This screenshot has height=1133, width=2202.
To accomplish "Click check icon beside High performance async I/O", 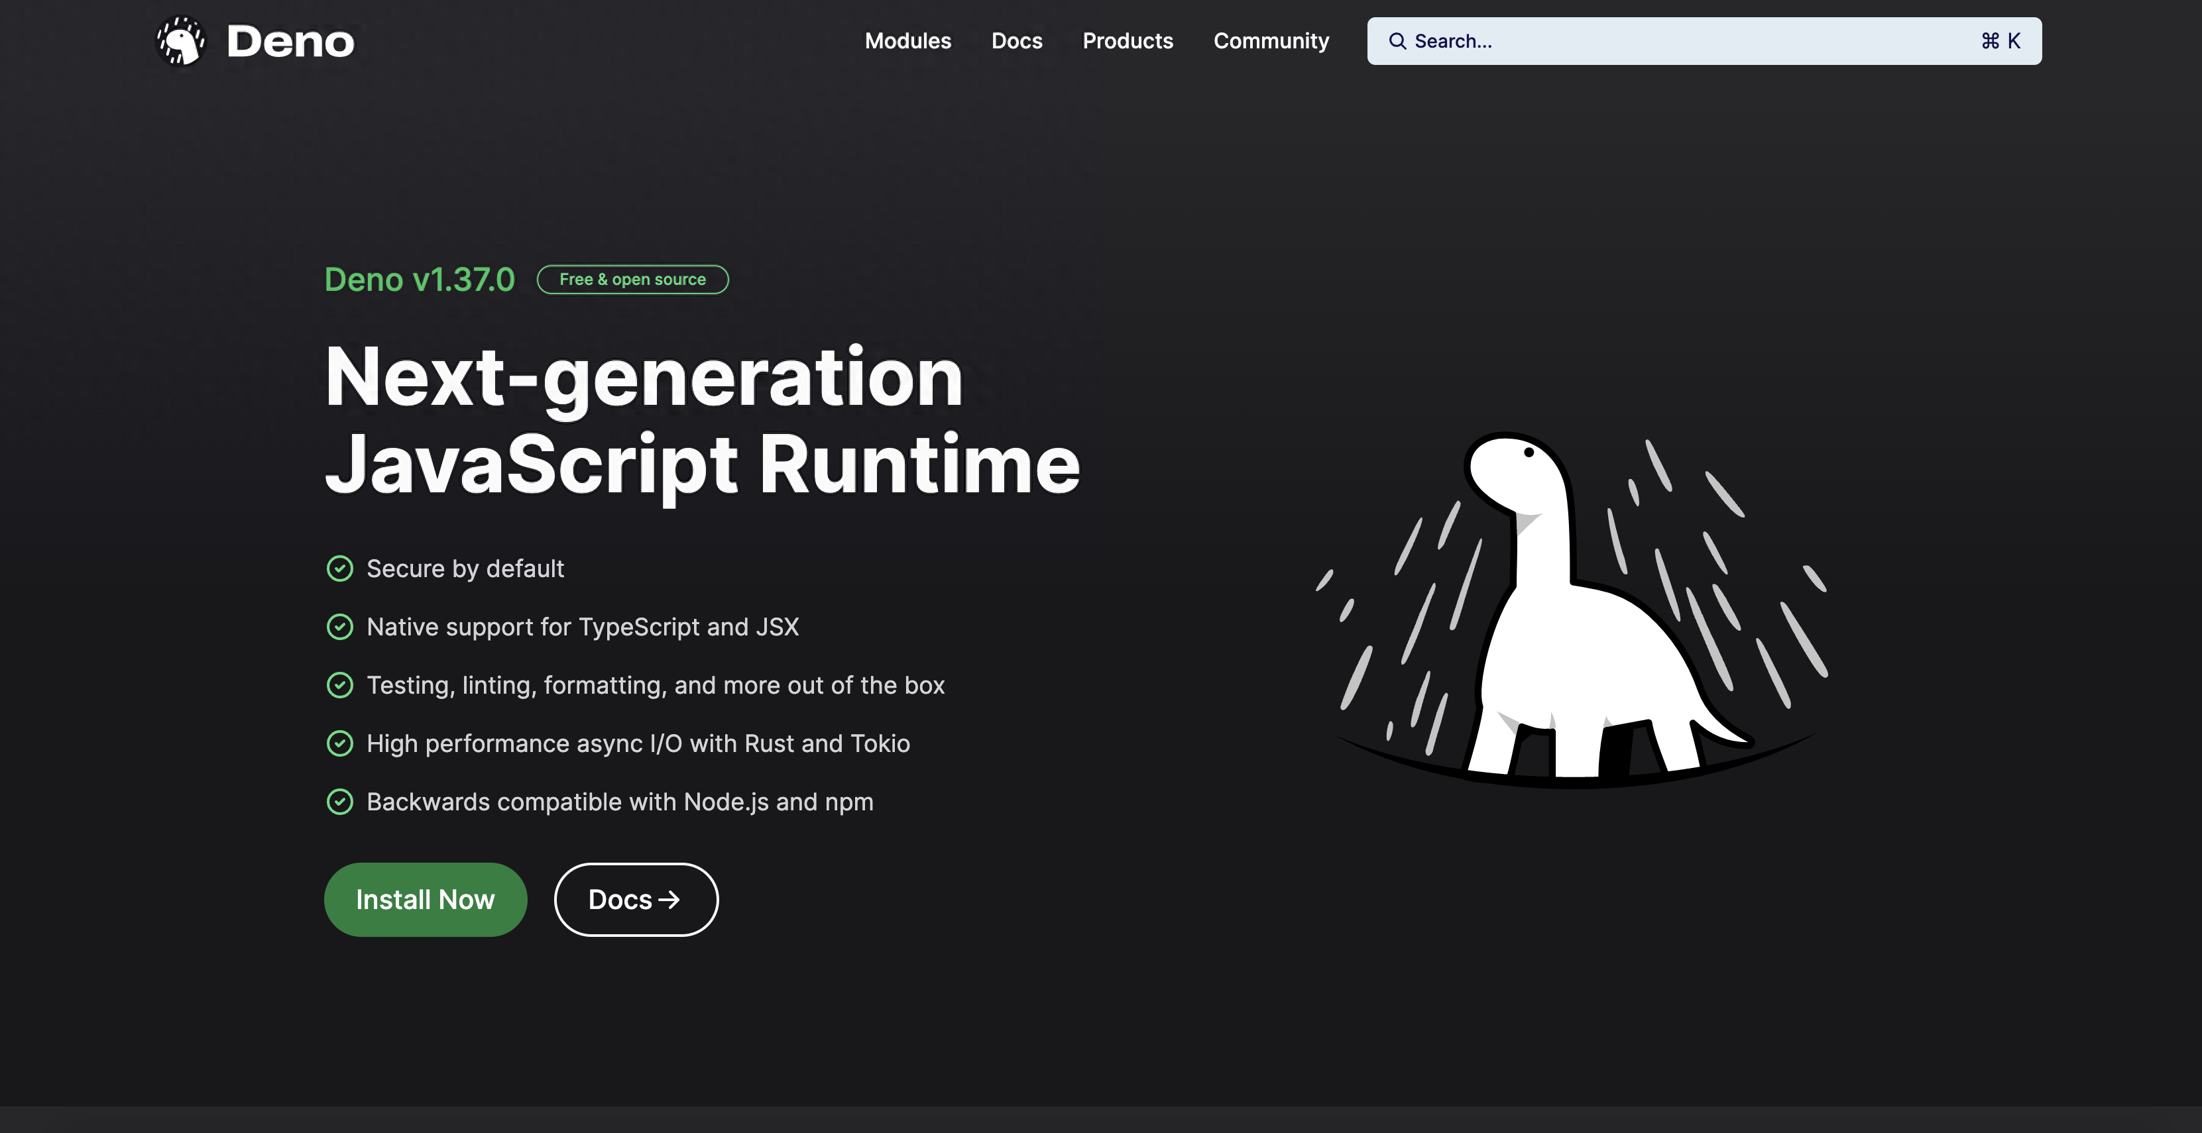I will click(x=339, y=743).
